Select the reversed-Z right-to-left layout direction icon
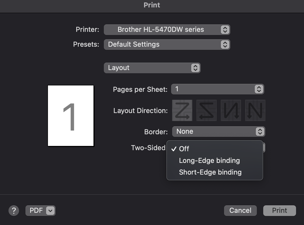Image resolution: width=304 pixels, height=225 pixels. point(207,110)
